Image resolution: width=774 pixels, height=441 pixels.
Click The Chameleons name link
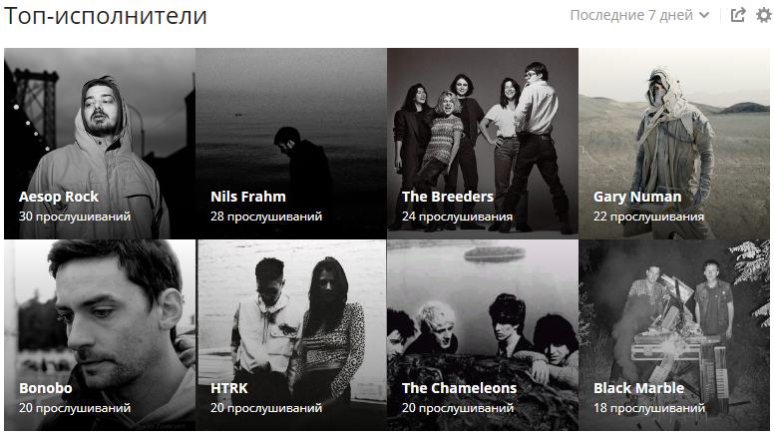tap(459, 388)
